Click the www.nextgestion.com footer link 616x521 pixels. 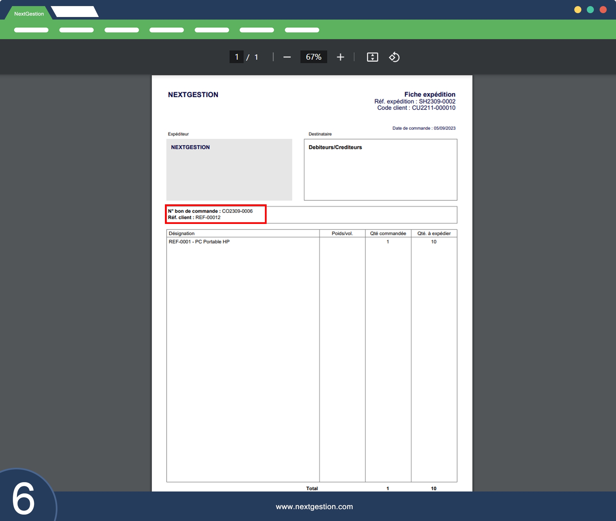[314, 507]
